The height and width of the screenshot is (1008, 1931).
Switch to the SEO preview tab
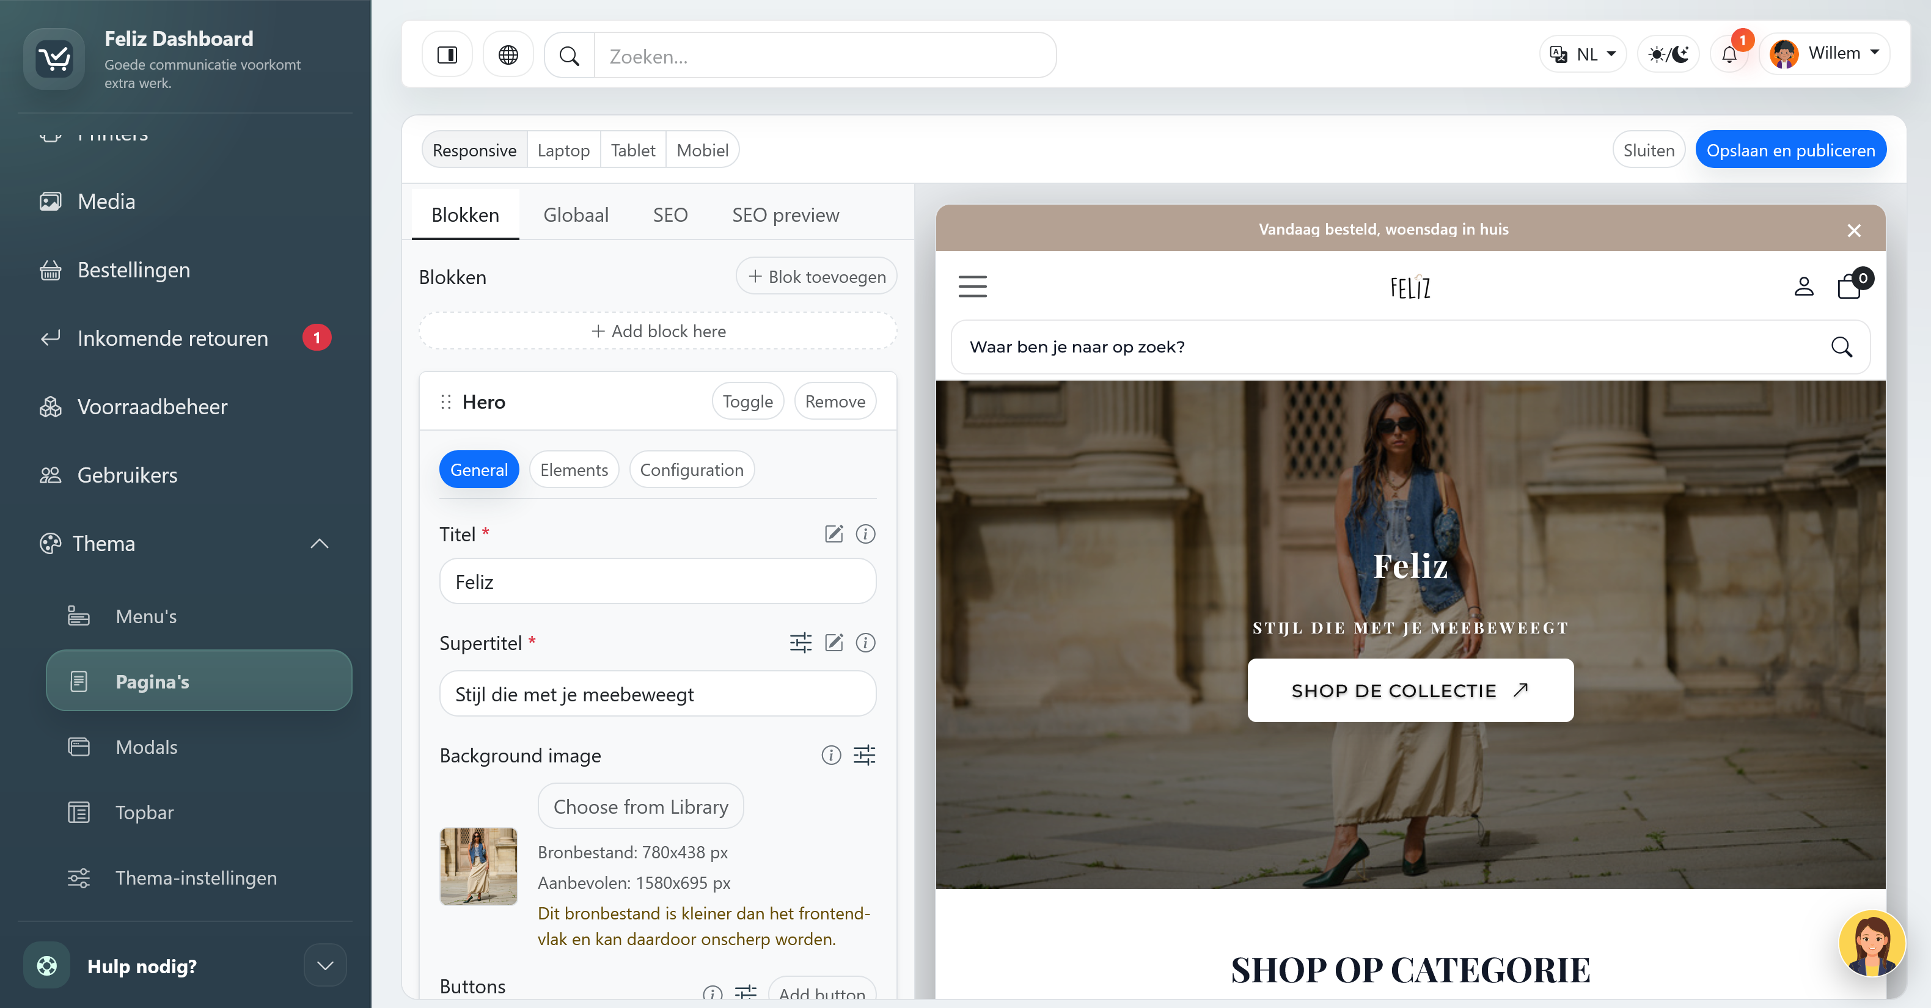coord(786,214)
